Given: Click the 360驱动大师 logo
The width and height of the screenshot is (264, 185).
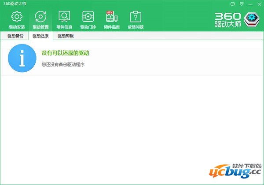Looking at the screenshot, I should (x=237, y=20).
